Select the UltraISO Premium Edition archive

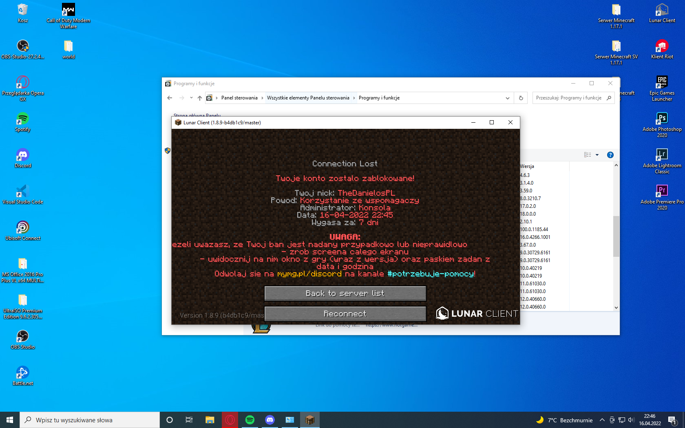(x=23, y=307)
